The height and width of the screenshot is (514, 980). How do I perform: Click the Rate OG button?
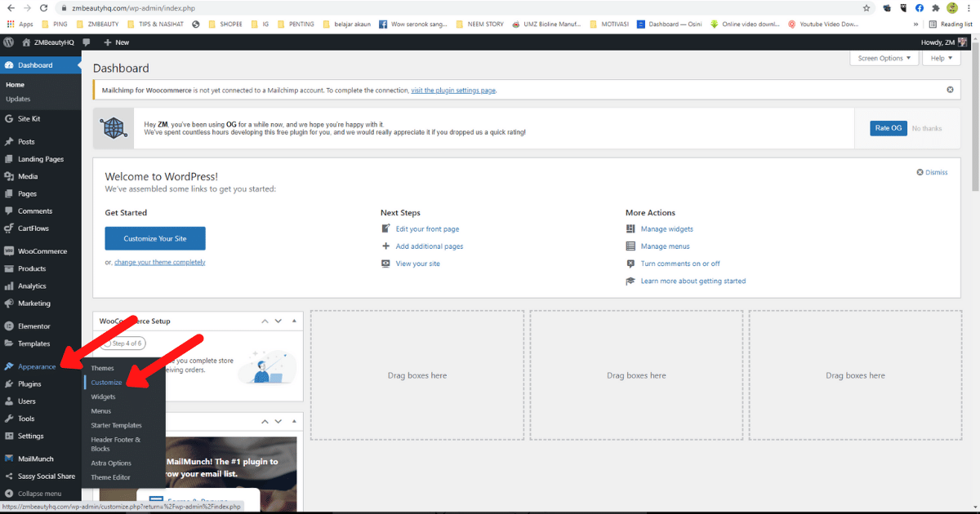pos(889,128)
